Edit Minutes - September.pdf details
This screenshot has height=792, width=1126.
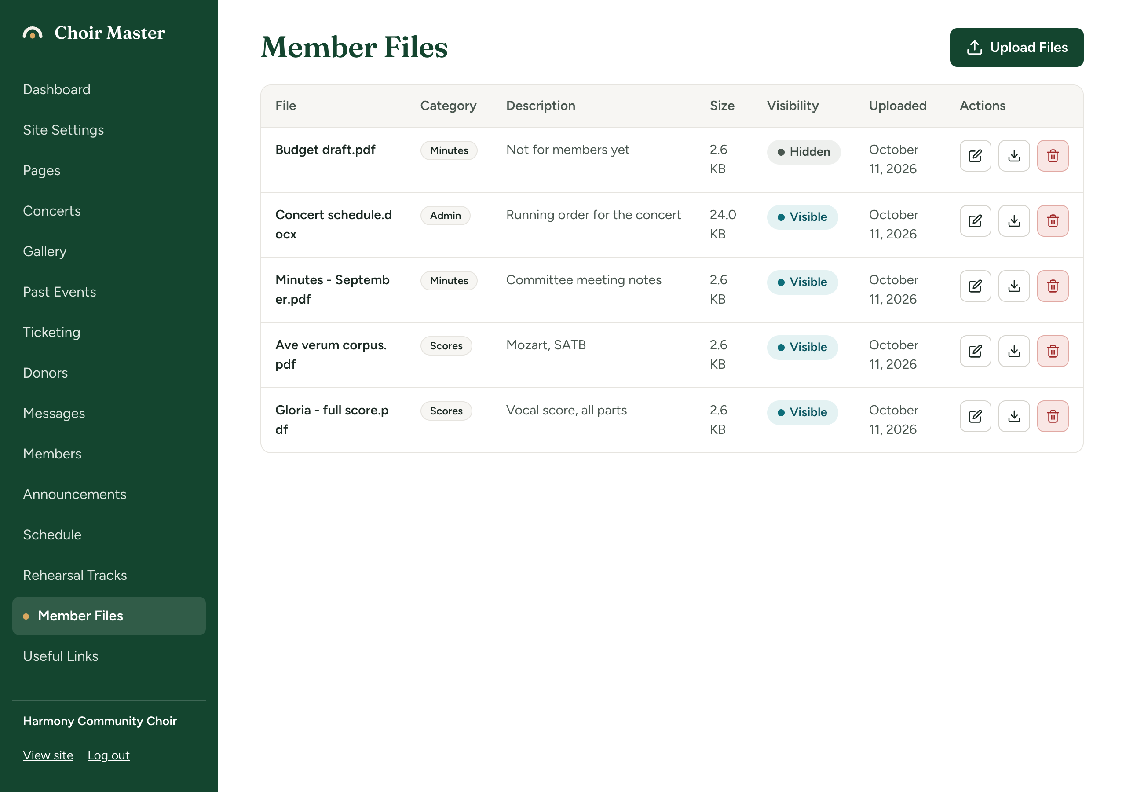[975, 286]
